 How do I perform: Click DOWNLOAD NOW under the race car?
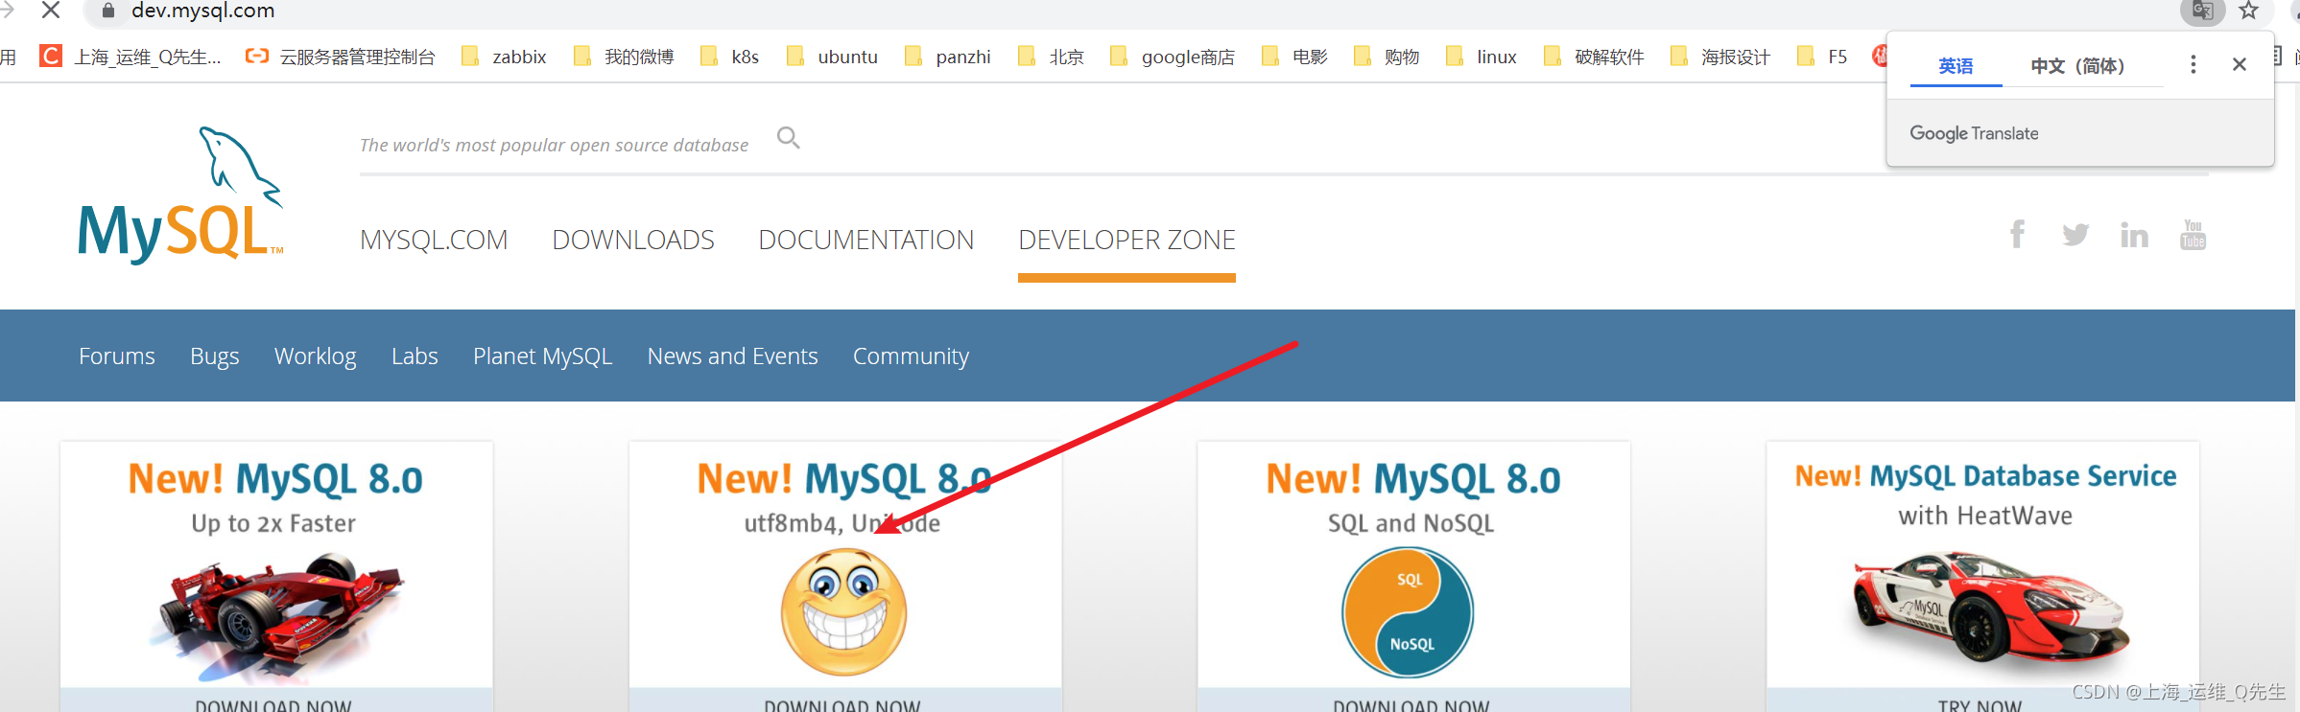pyautogui.click(x=273, y=704)
